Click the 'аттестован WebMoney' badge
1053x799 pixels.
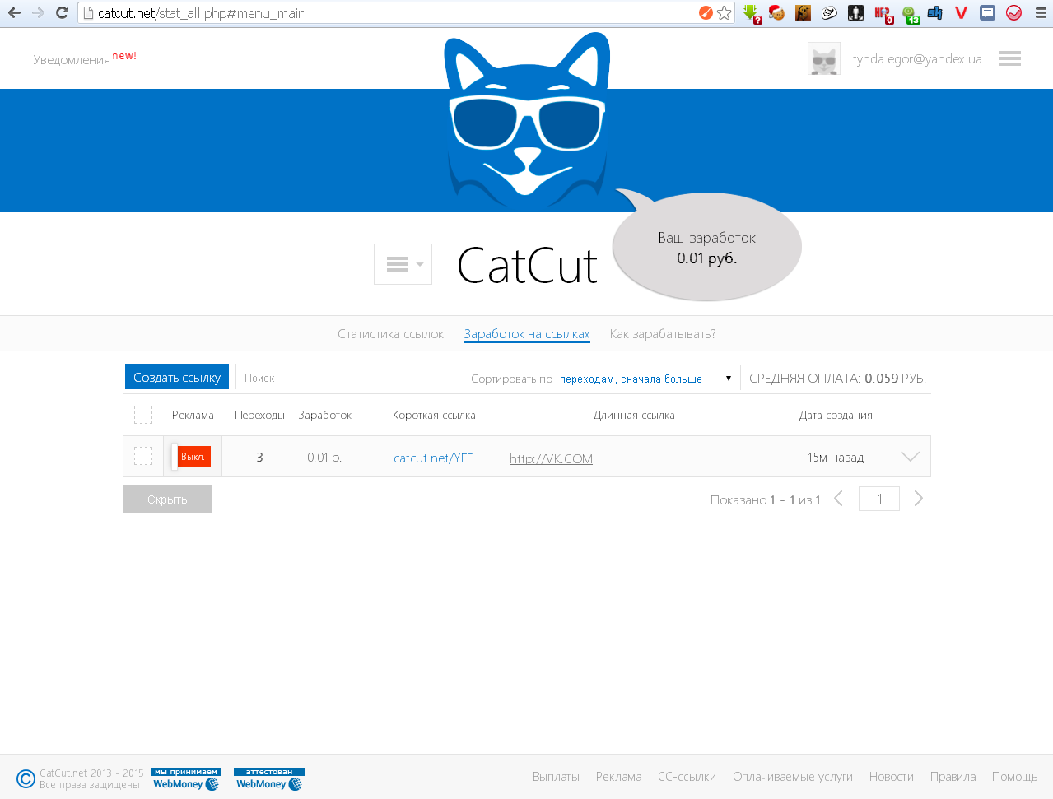(x=269, y=779)
